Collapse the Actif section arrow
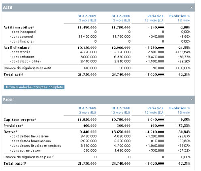The image size is (201, 171). 191,8
